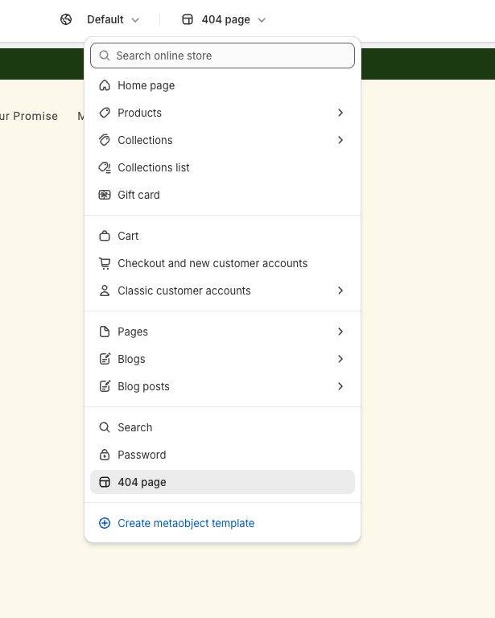
Task: Click the Password lock icon
Action: [105, 455]
